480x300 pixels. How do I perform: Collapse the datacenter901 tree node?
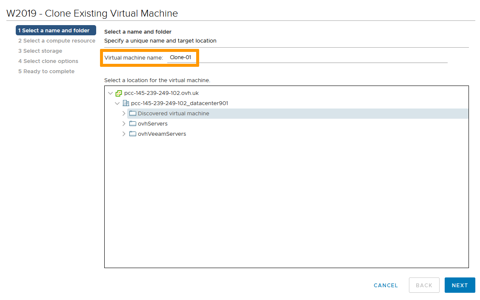pyautogui.click(x=117, y=103)
